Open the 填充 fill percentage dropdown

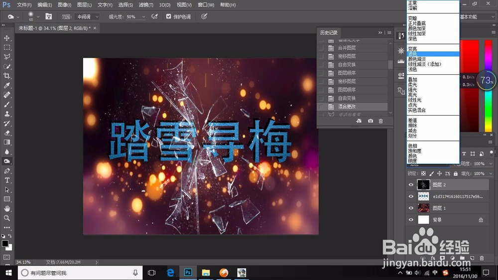pos(491,173)
